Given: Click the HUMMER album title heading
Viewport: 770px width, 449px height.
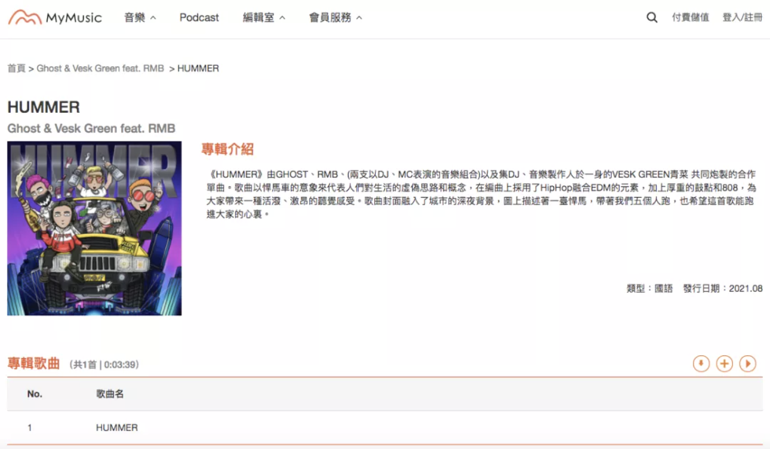Looking at the screenshot, I should point(44,107).
